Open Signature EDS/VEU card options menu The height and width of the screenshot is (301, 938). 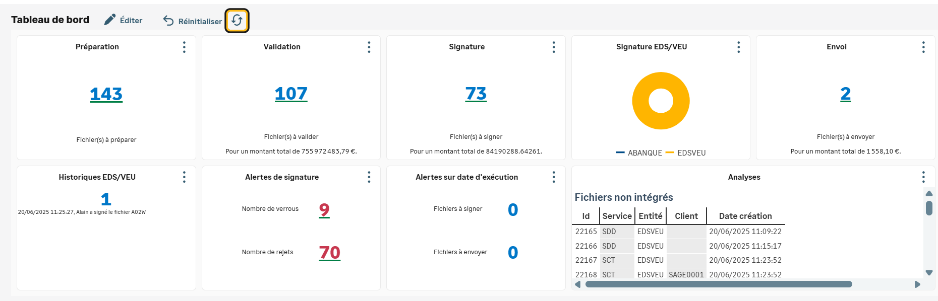739,47
